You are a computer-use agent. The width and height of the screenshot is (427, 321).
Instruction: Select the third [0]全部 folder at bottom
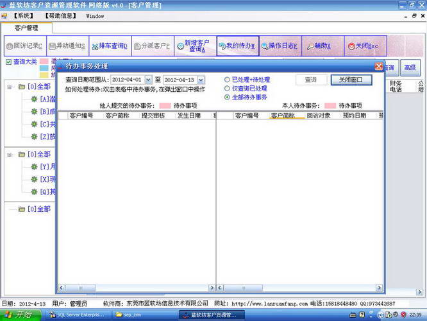tap(35, 209)
